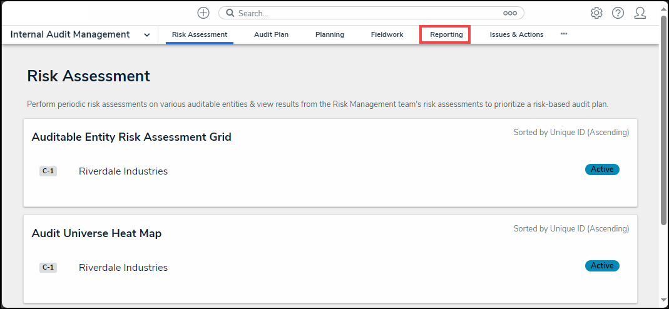Screen dimensions: 669x309
Task: Expand the Internal Audit Management dropdown
Action: 146,35
